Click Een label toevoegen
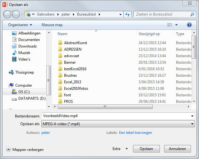The width and height of the screenshot is (199, 159). (136, 133)
